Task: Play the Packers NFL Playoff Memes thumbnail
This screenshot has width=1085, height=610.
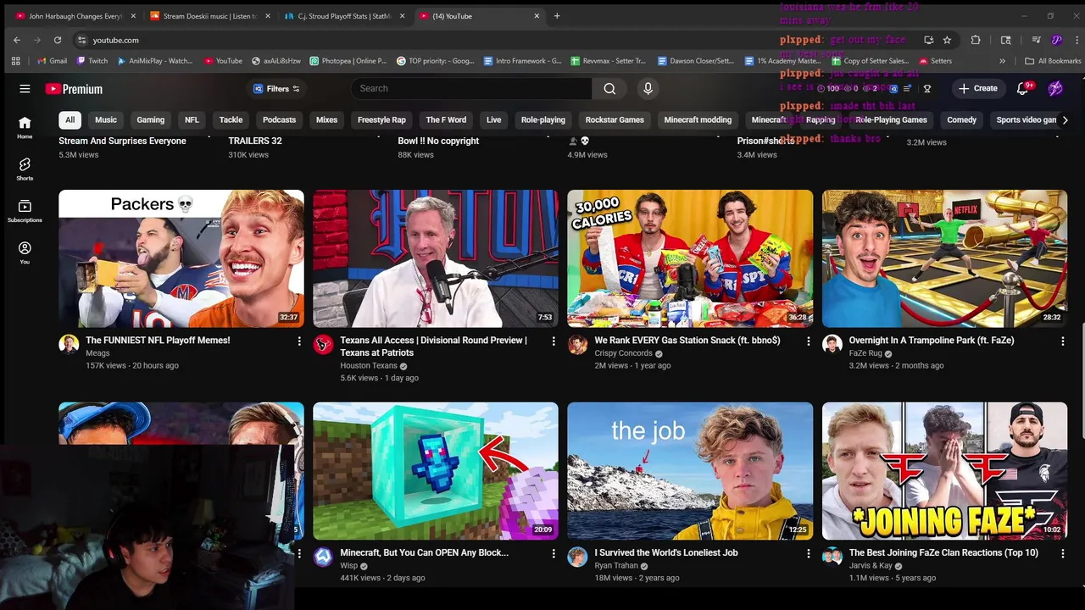Action: point(181,258)
